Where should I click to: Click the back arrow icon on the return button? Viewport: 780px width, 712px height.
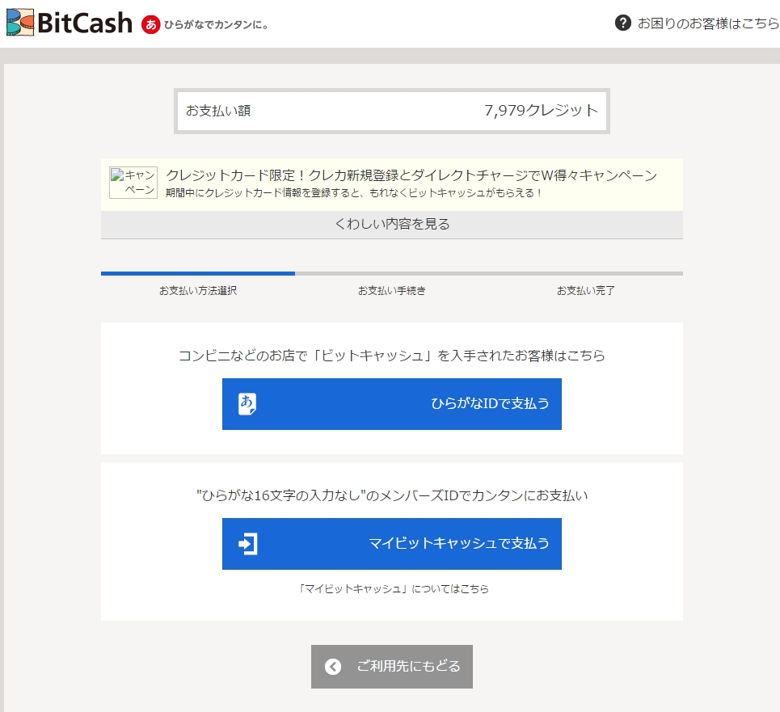click(x=331, y=666)
